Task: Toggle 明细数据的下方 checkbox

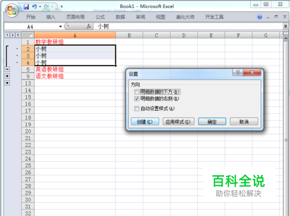Action: coord(137,92)
